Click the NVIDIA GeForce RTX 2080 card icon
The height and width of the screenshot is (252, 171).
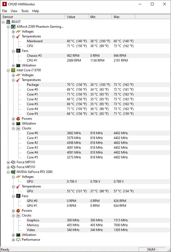click(13, 172)
